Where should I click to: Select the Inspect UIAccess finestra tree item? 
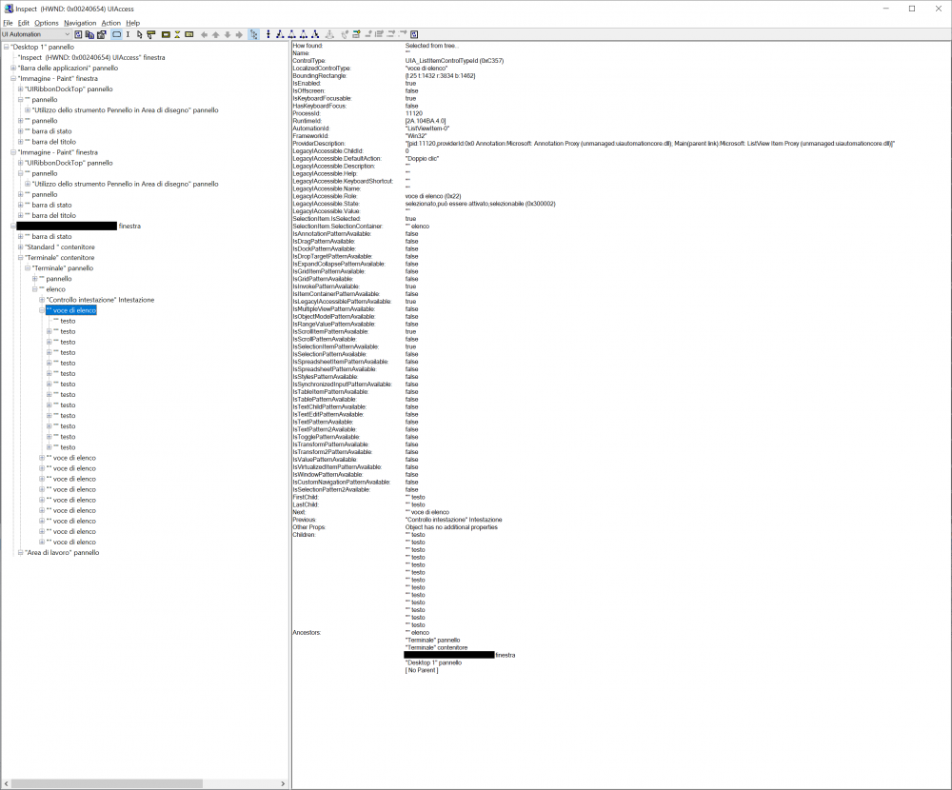point(91,58)
